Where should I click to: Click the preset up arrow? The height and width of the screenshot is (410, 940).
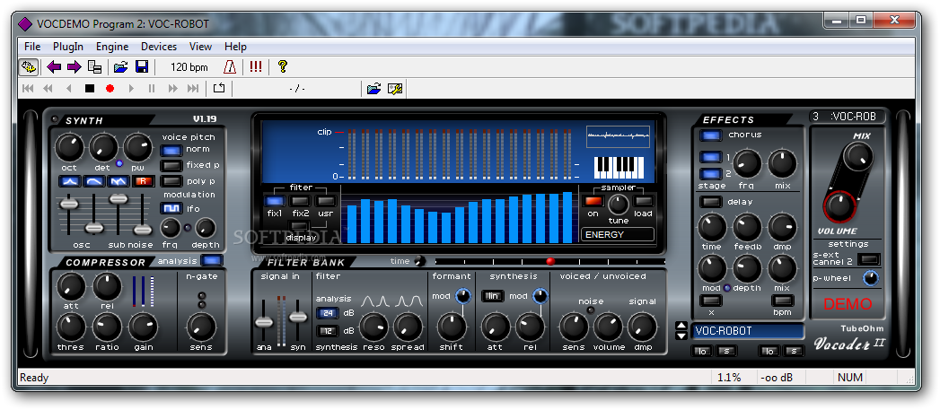tap(681, 326)
